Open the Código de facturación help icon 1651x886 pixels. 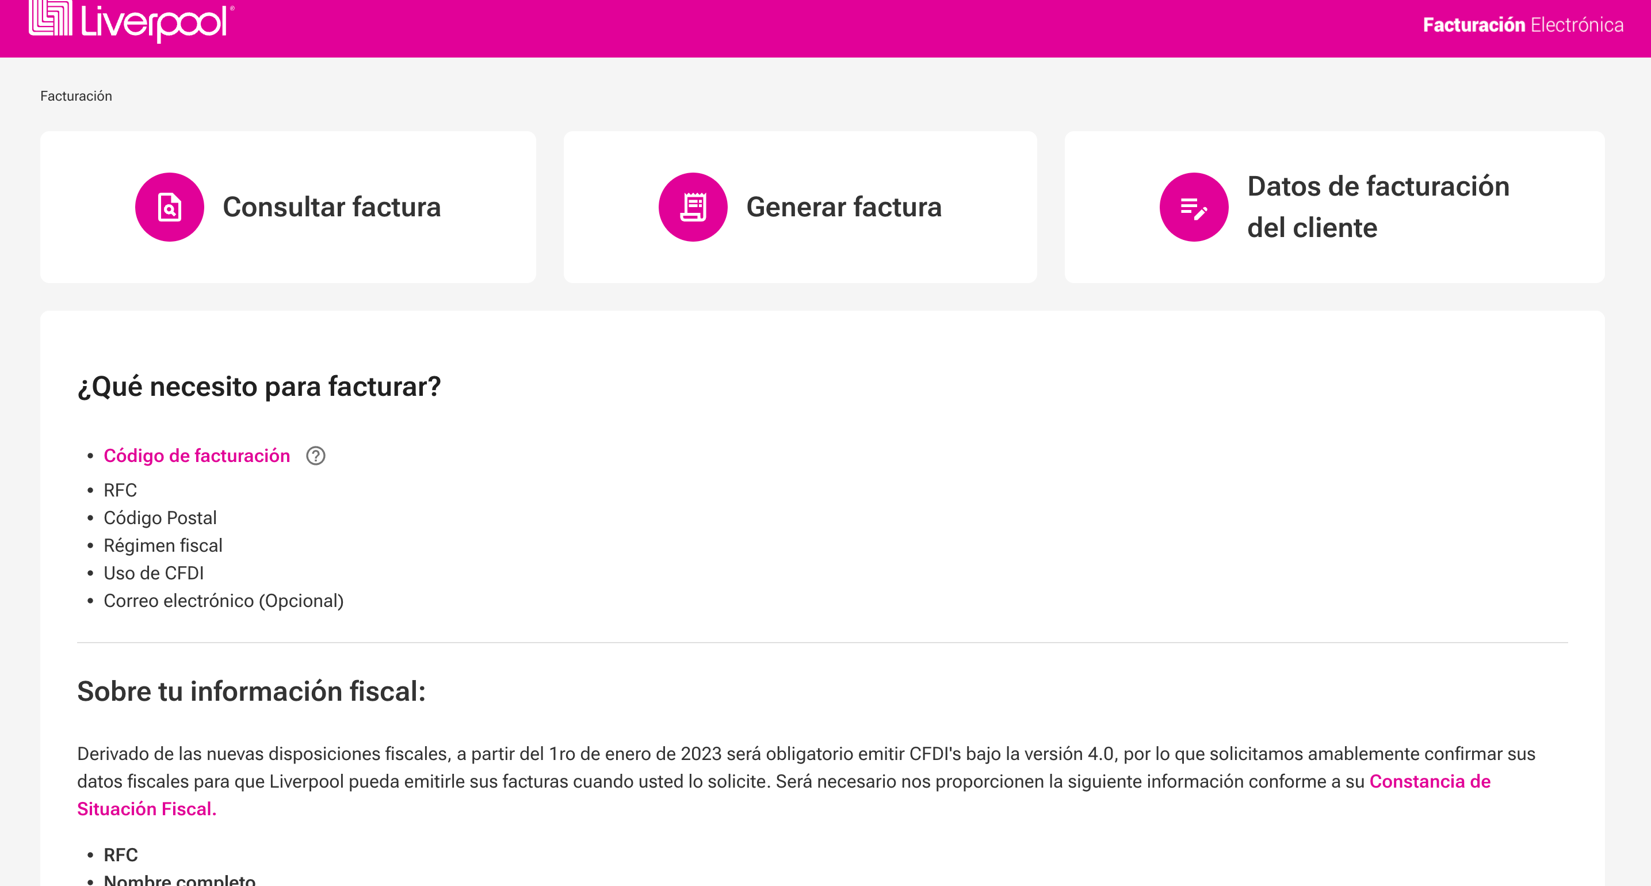tap(315, 455)
